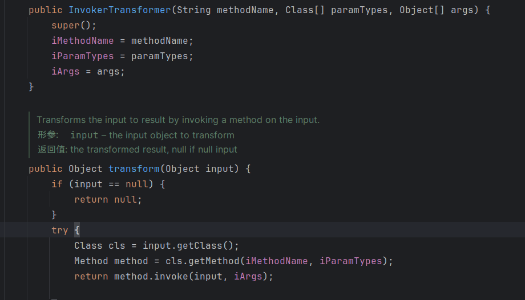Click the transform method name declaration
Viewport: 525px width, 300px height.
pos(134,169)
